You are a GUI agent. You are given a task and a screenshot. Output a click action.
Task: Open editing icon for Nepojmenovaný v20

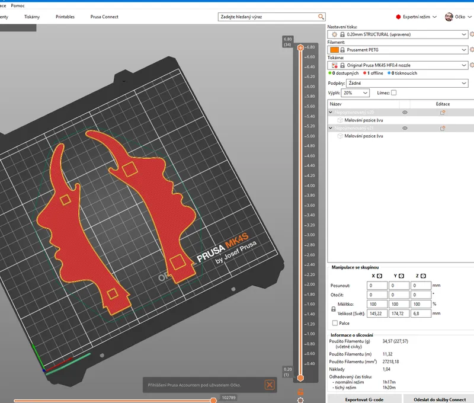[443, 113]
